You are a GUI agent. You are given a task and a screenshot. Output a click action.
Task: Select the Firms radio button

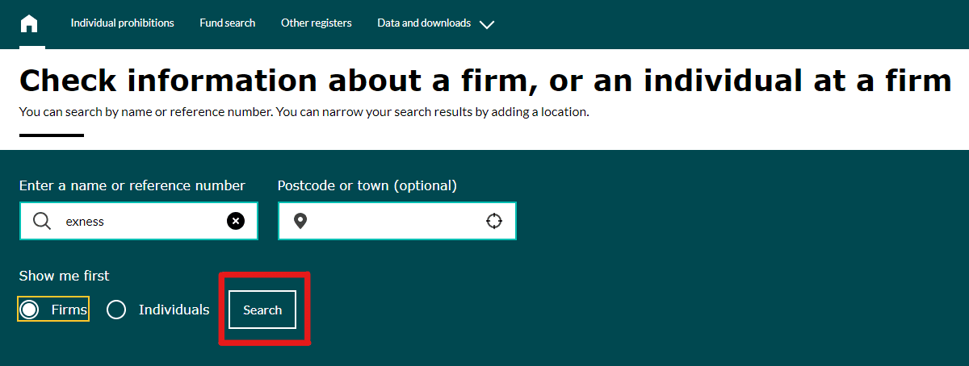click(x=30, y=310)
